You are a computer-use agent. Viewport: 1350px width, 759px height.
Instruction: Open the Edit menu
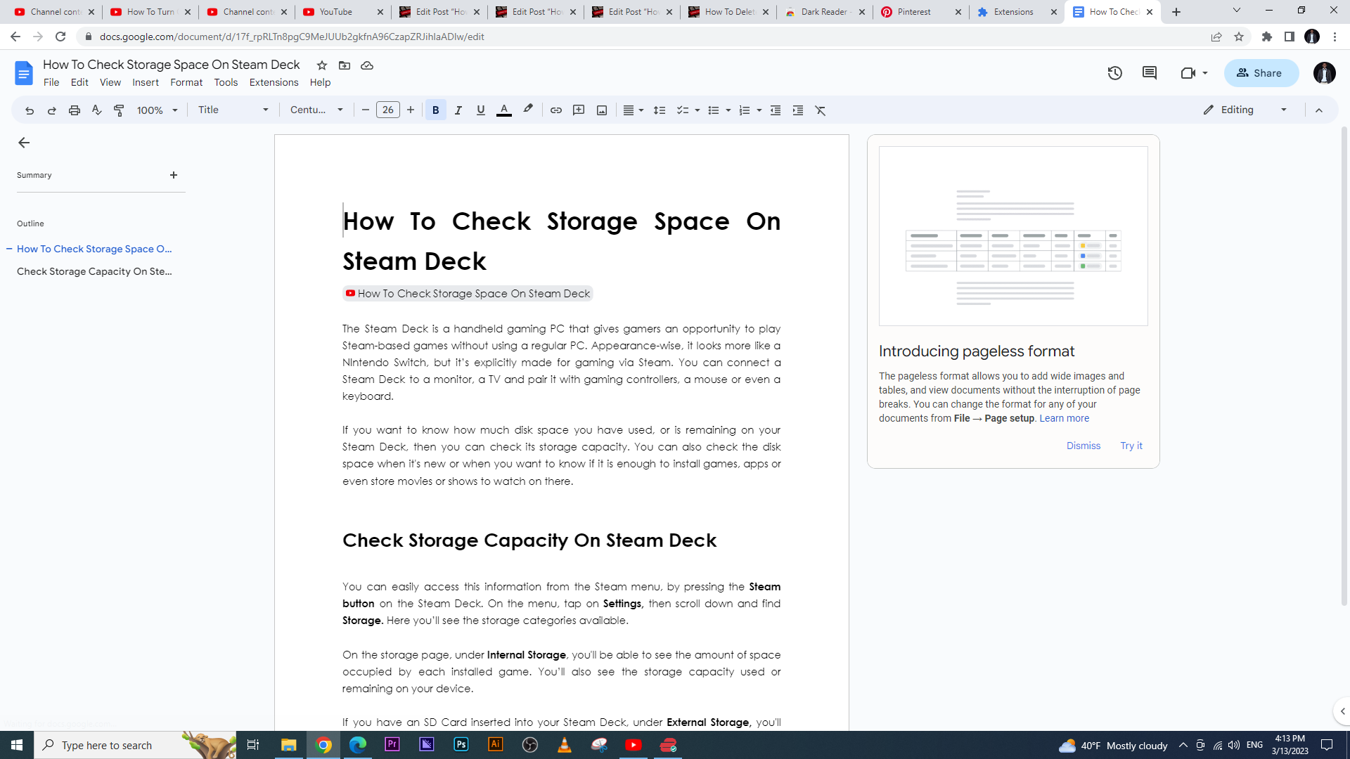pyautogui.click(x=79, y=82)
